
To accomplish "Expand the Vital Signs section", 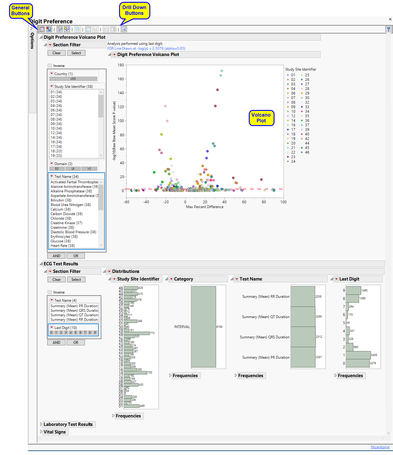I will coord(42,432).
